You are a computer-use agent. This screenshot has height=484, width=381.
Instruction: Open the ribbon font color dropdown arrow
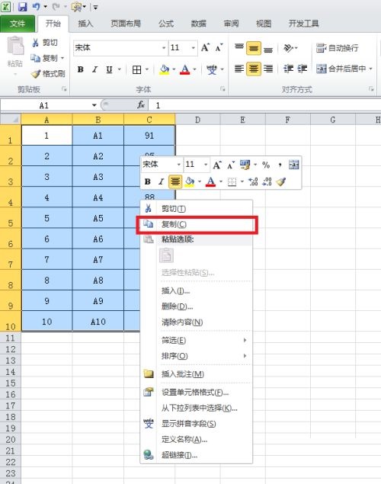[x=194, y=69]
